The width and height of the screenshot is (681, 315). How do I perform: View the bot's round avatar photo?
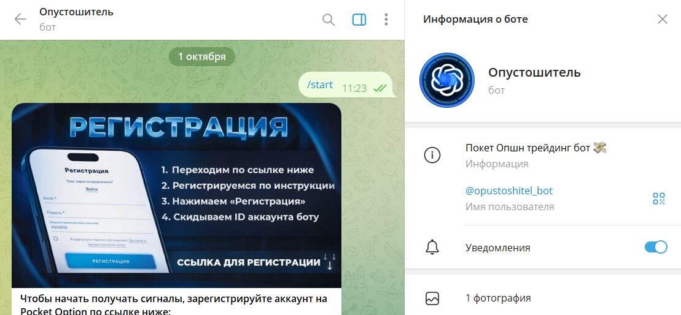[x=447, y=81]
